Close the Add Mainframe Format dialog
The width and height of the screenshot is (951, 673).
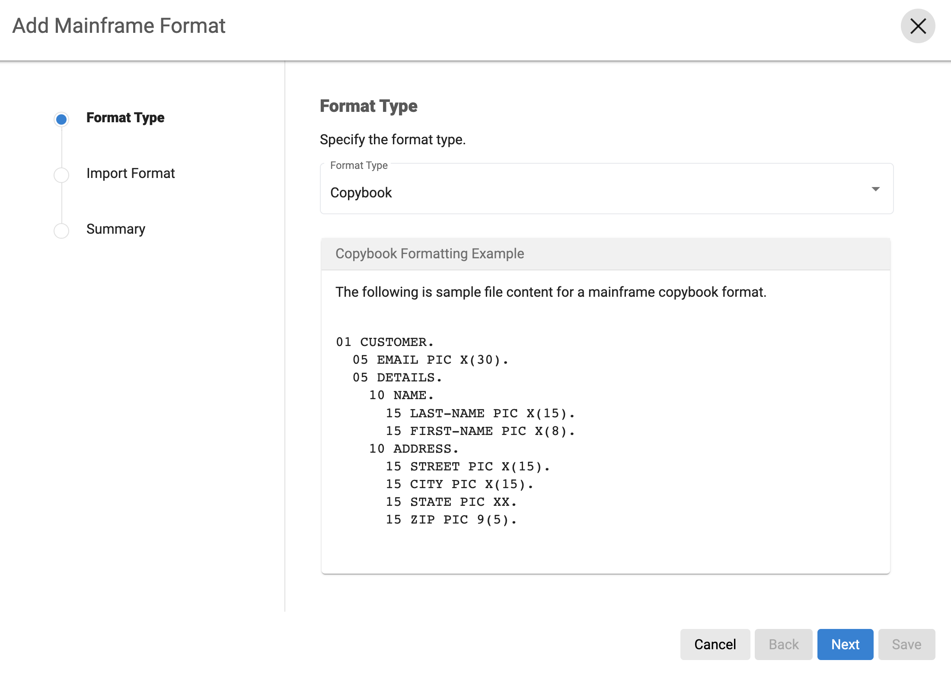tap(917, 26)
